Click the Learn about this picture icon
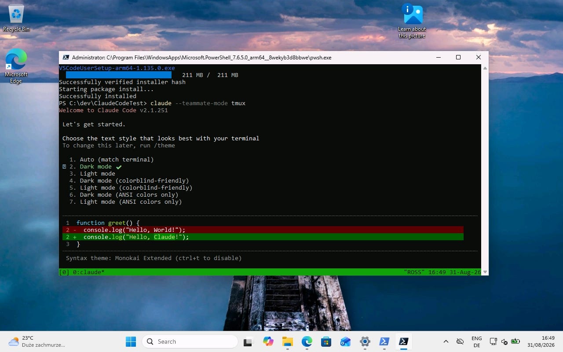Image resolution: width=563 pixels, height=352 pixels. coord(412,21)
